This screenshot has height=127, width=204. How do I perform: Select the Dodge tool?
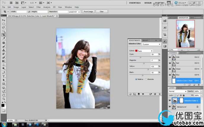(4, 69)
